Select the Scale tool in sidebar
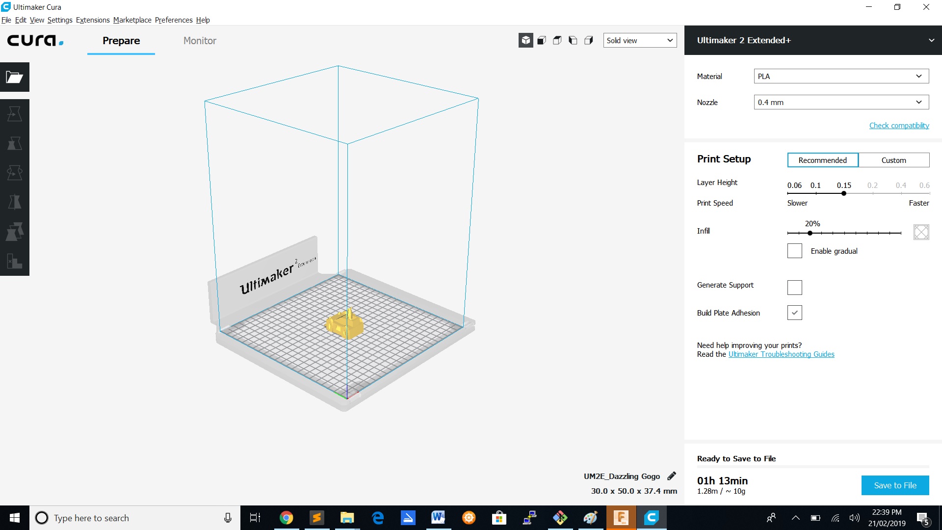Image resolution: width=942 pixels, height=530 pixels. point(14,143)
